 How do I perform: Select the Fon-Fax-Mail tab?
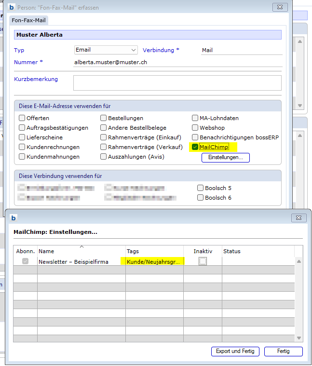click(28, 20)
